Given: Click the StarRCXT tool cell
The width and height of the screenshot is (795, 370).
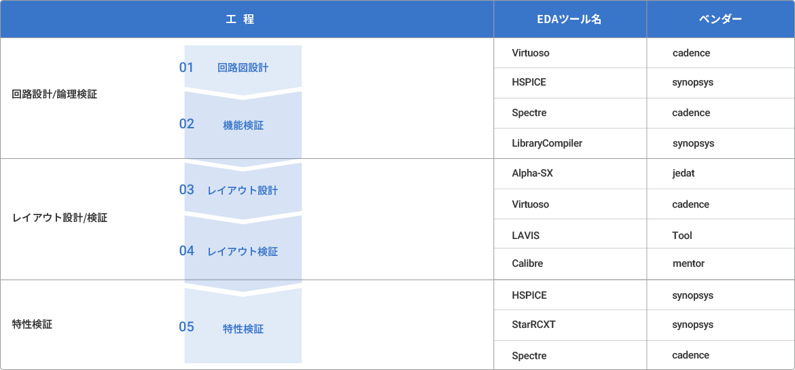Looking at the screenshot, I should click(570, 325).
